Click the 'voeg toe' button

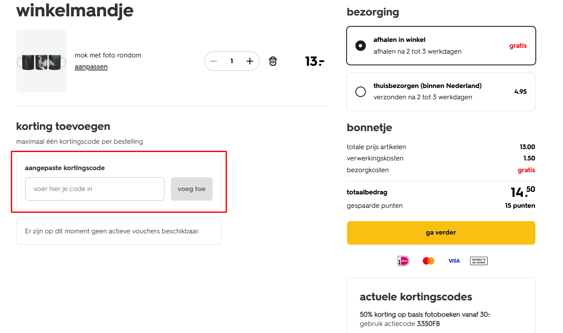tap(191, 189)
